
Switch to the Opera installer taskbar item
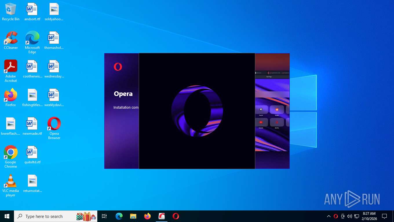[x=162, y=216]
